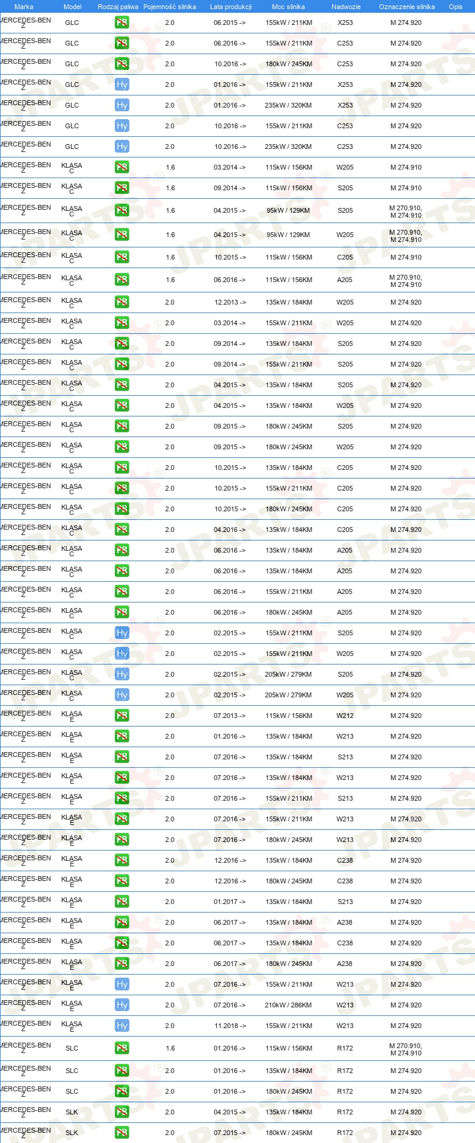The width and height of the screenshot is (475, 1143).
Task: Select 'A238' body cell in 135kW/184KM row
Action: coord(345,923)
